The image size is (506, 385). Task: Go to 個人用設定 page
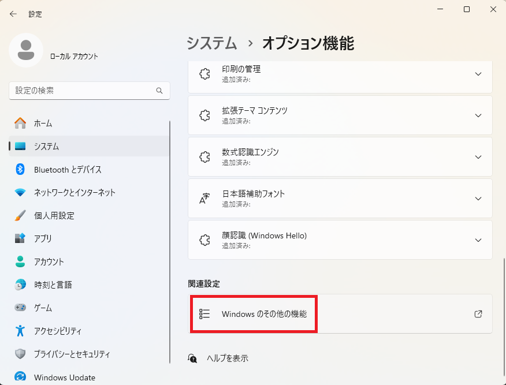click(x=89, y=215)
